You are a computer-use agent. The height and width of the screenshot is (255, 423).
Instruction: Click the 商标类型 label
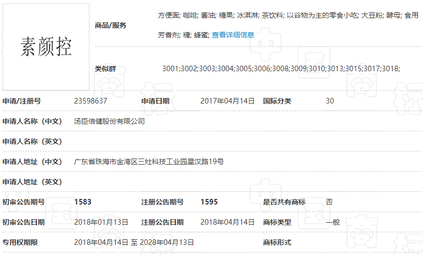tap(277, 222)
